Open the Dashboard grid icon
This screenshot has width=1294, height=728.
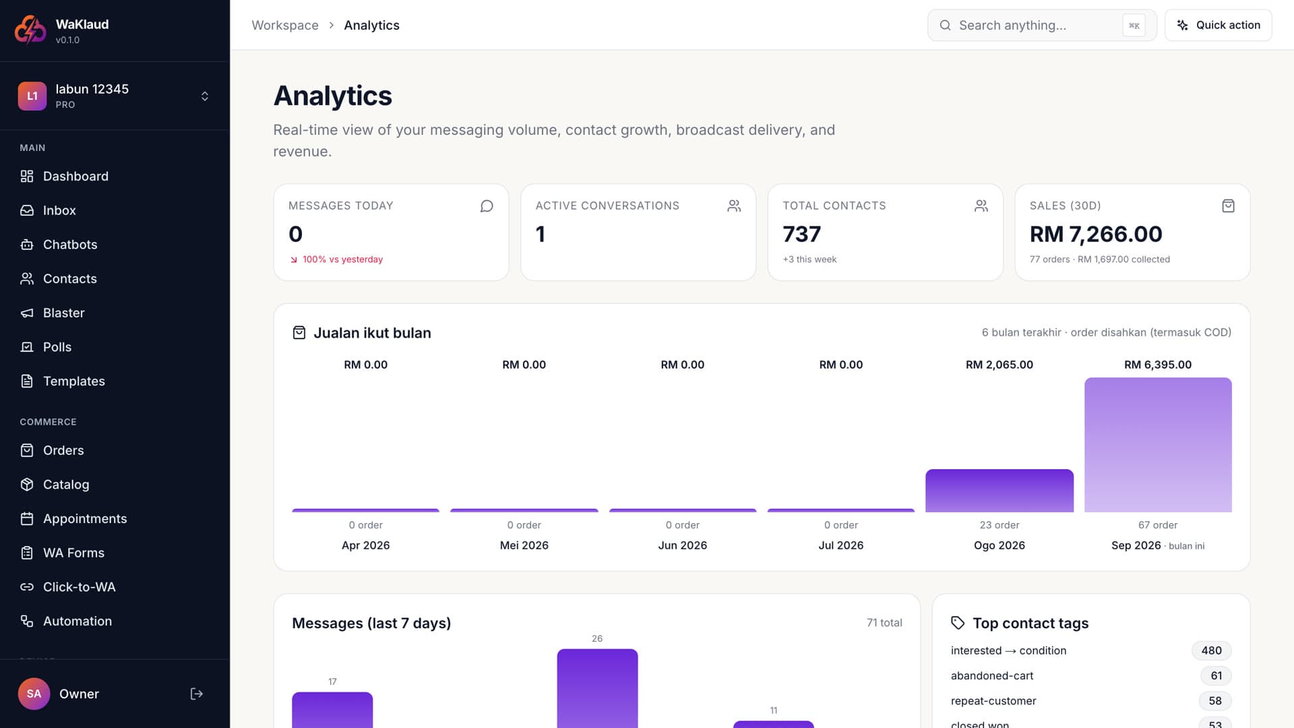tap(27, 176)
